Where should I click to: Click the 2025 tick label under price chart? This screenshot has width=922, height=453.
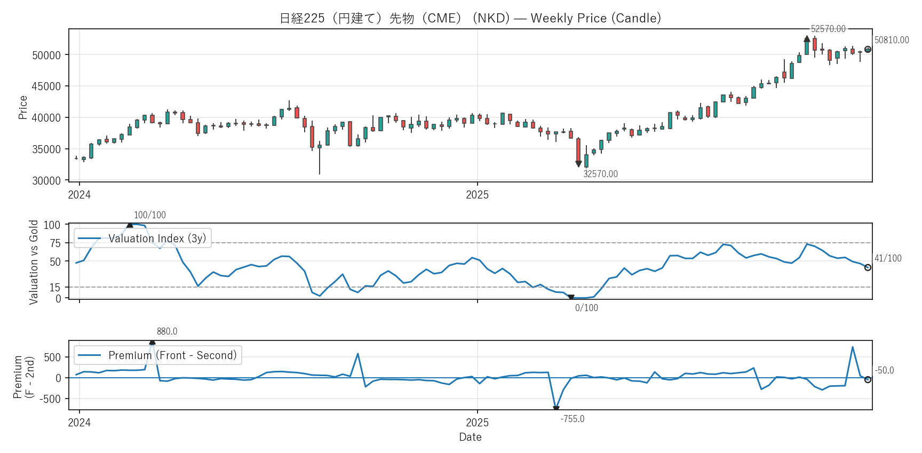[x=477, y=195]
